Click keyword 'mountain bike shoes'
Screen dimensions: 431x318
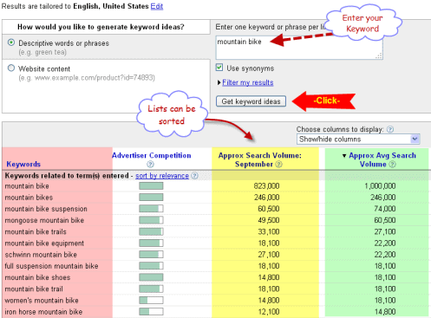point(37,277)
